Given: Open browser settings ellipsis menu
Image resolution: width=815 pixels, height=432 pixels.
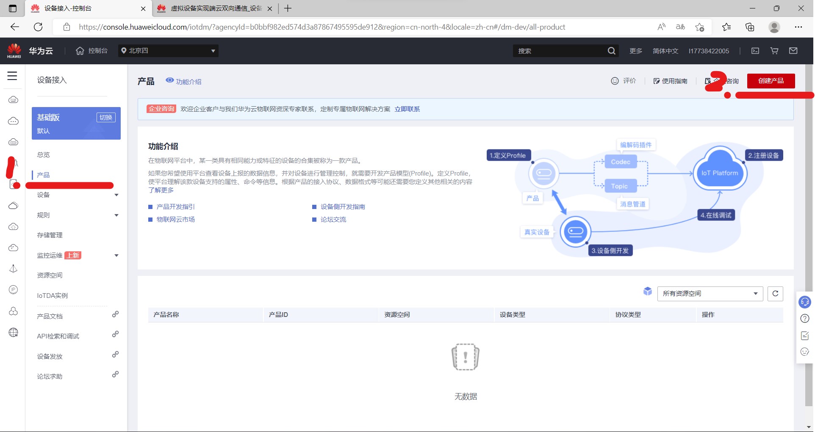Looking at the screenshot, I should coord(798,27).
